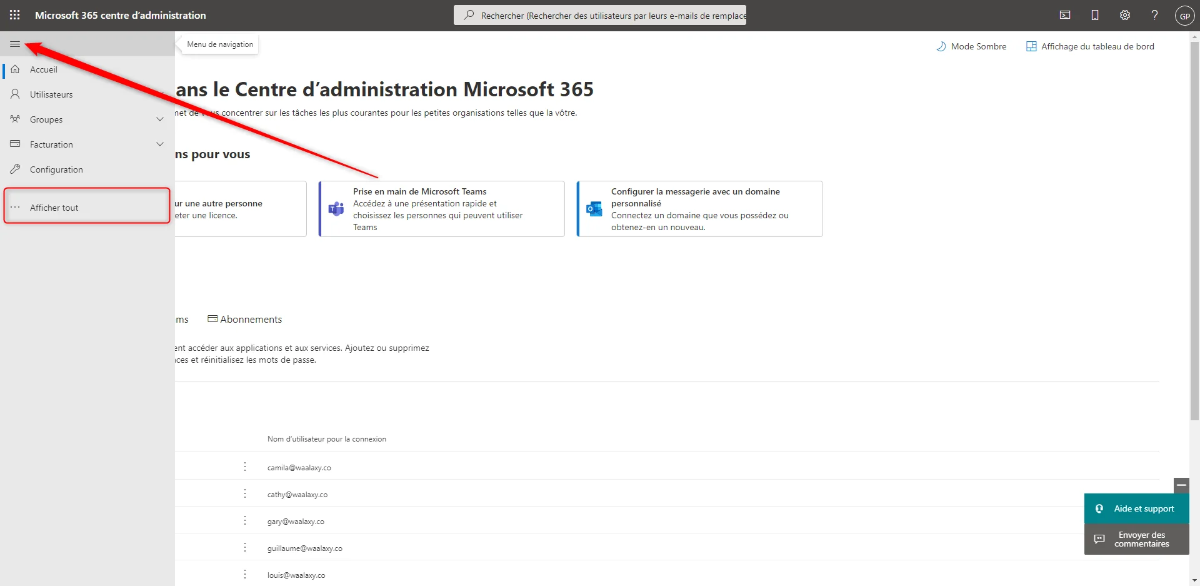The height and width of the screenshot is (586, 1200).
Task: Switch to Affichage du tableau de bord
Action: tap(1091, 46)
